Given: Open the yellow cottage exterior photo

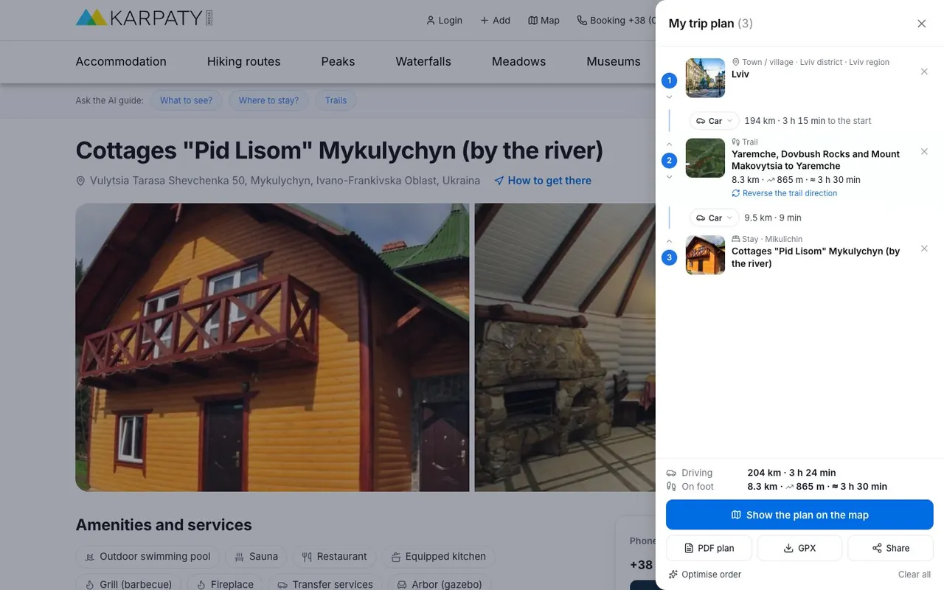Looking at the screenshot, I should [x=272, y=347].
